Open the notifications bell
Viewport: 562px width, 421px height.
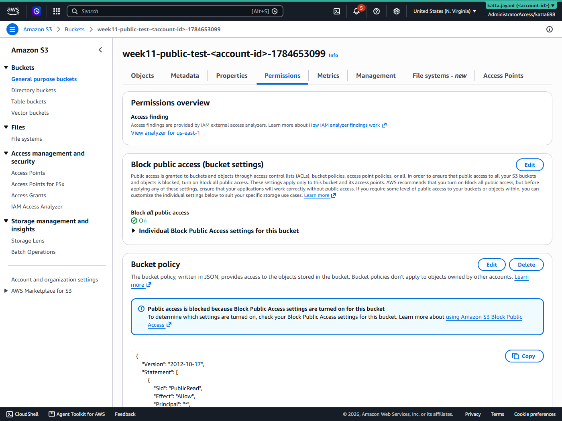point(356,11)
